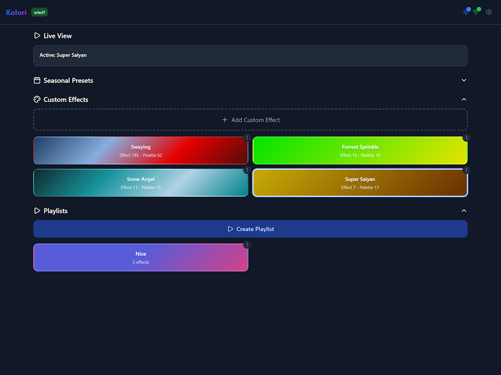Open settings via the gear icon

[x=489, y=12]
